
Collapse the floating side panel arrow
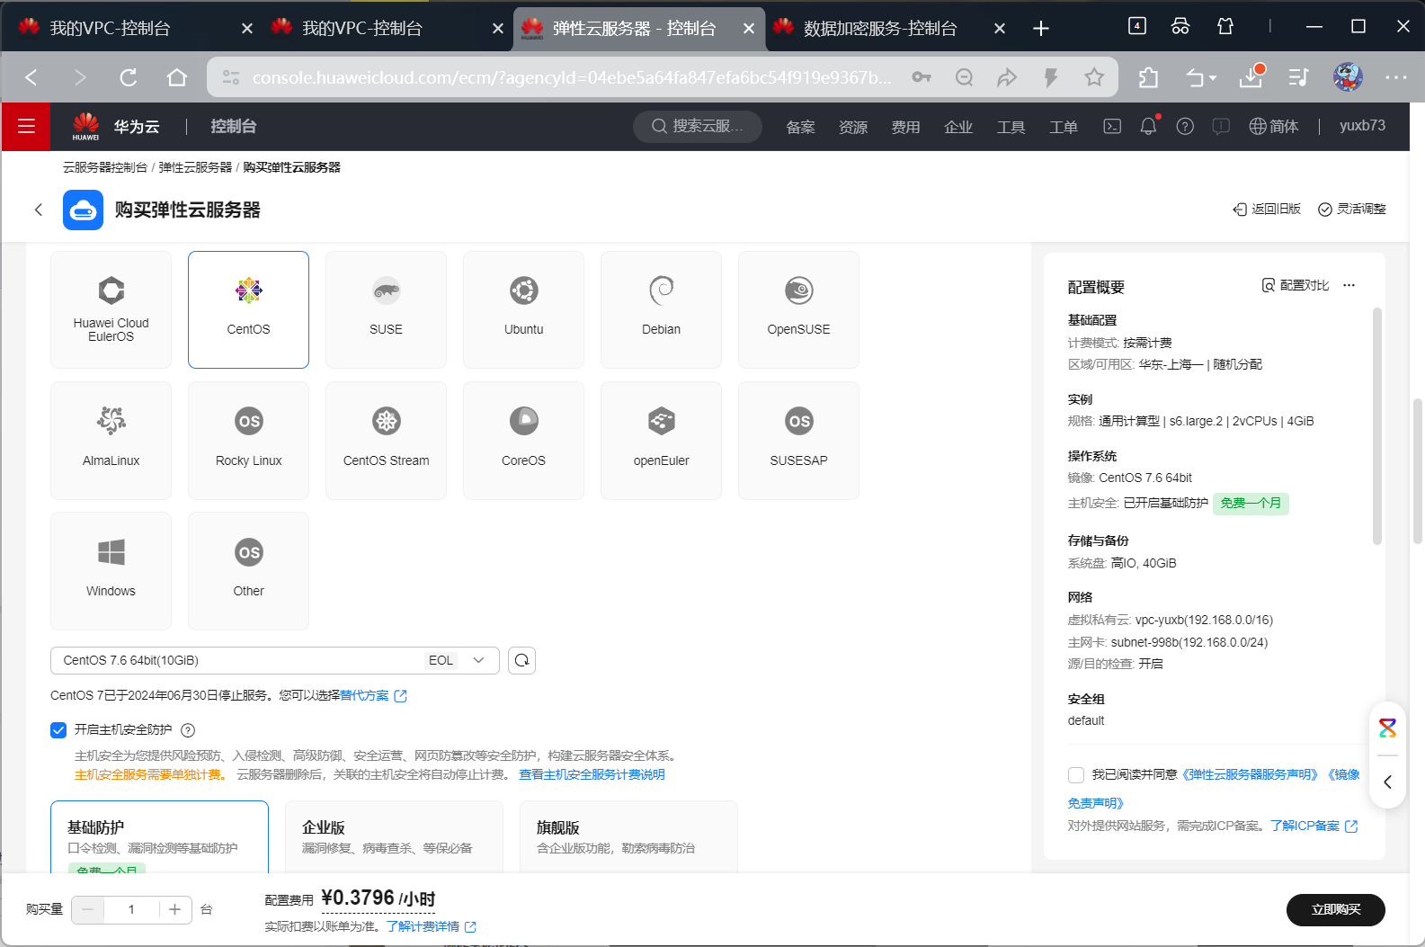coord(1387,782)
